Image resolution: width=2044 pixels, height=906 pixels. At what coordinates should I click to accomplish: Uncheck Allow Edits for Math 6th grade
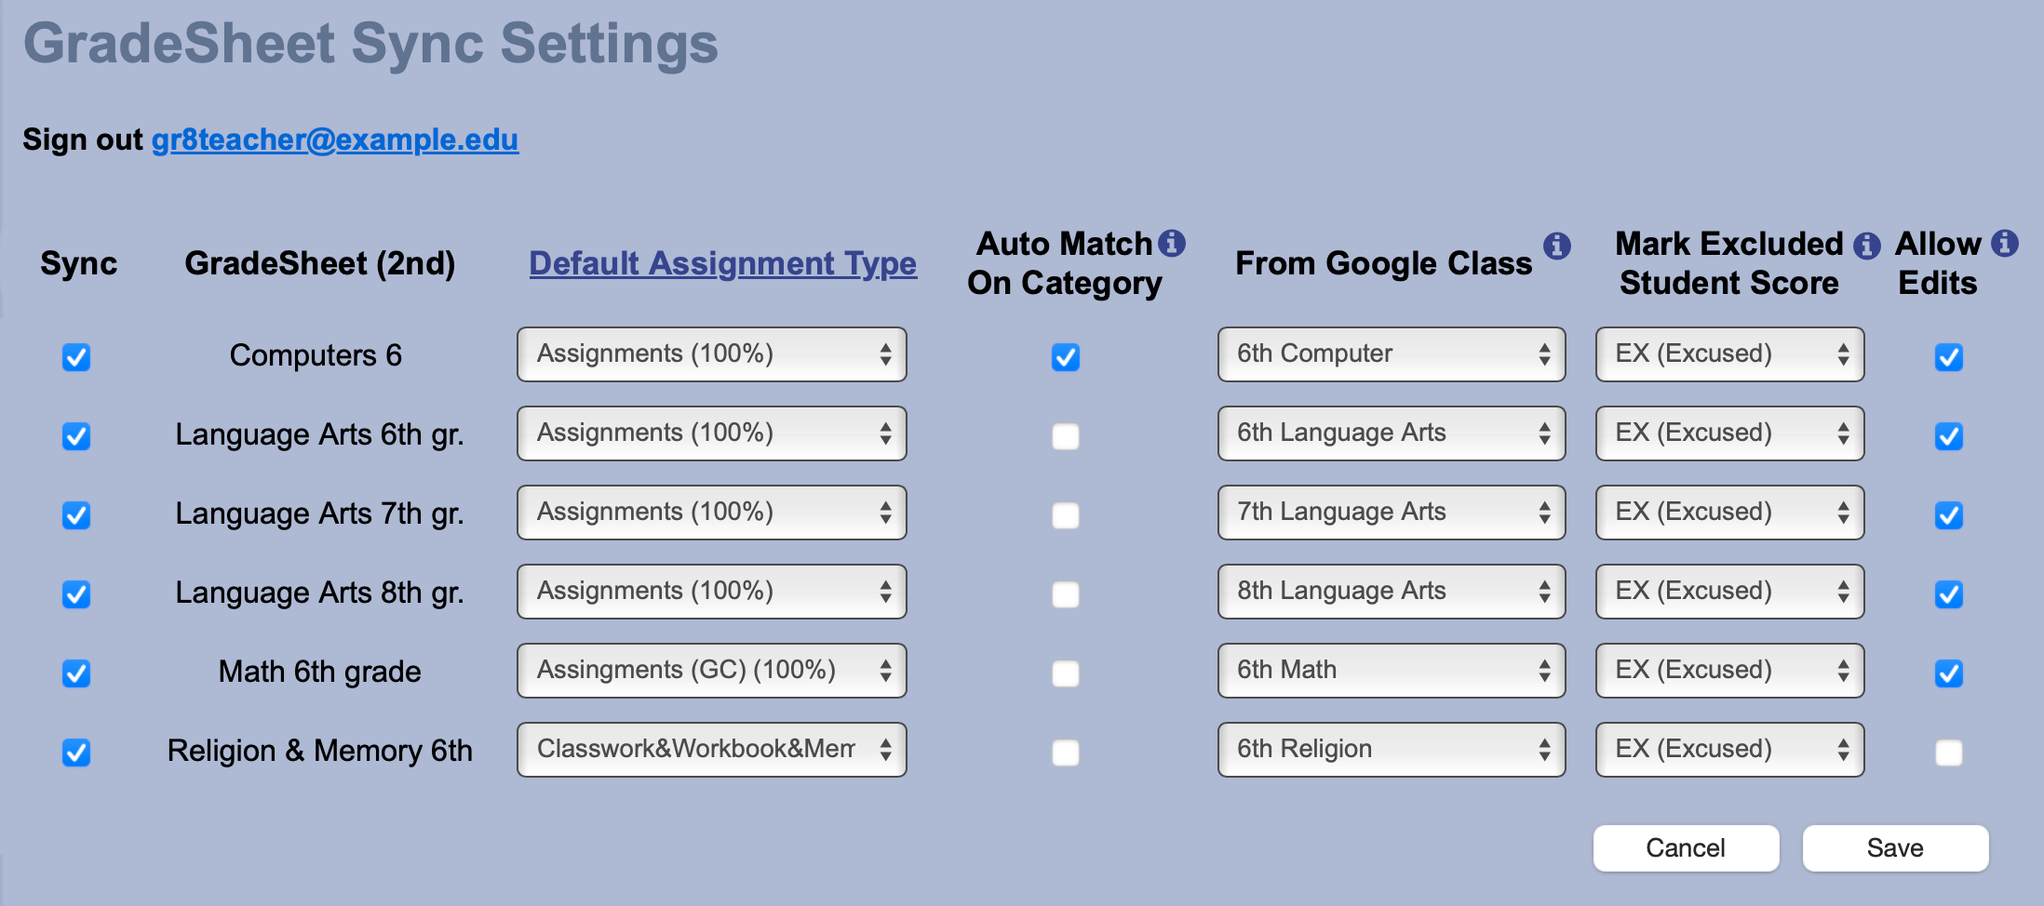pos(1948,673)
